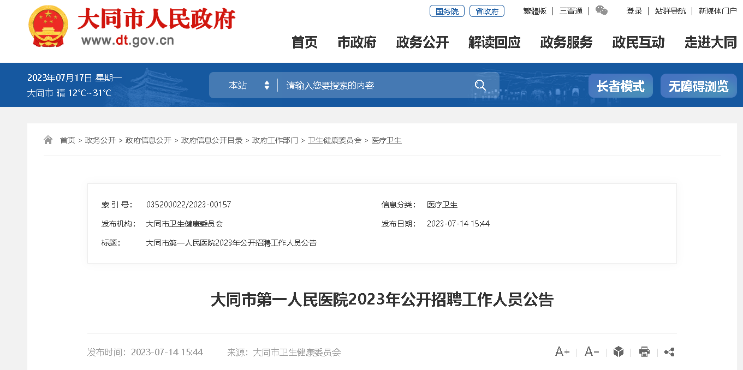Screen dimensions: 743x370
Task: Open 首页 in main navigation
Action: (305, 43)
